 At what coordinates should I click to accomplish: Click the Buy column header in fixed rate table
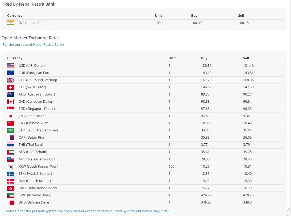[x=194, y=15]
